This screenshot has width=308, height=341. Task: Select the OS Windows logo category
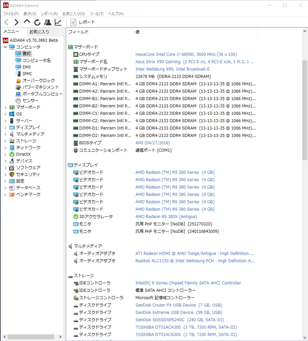[x=12, y=114]
